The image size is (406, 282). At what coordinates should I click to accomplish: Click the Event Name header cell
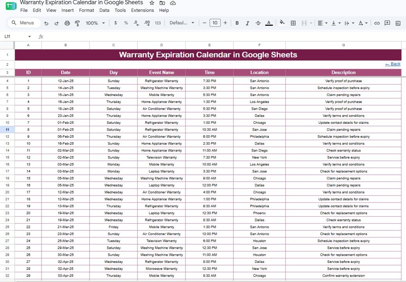coord(161,72)
